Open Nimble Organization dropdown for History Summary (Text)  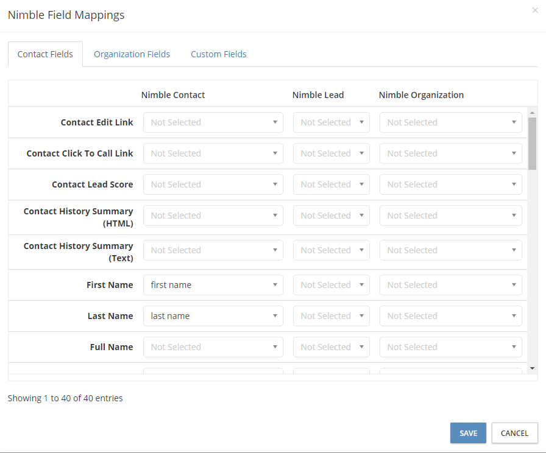tap(451, 250)
